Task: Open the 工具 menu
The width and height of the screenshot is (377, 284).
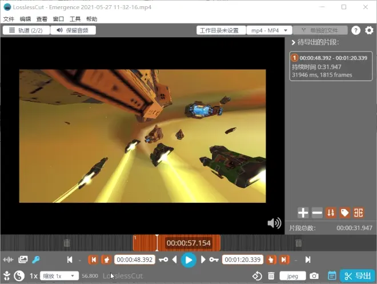Action: (x=75, y=19)
